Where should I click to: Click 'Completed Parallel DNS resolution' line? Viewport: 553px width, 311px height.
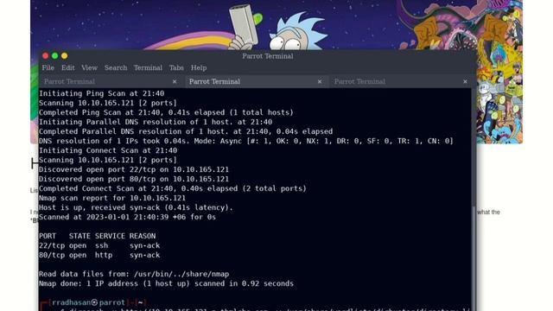click(x=186, y=131)
